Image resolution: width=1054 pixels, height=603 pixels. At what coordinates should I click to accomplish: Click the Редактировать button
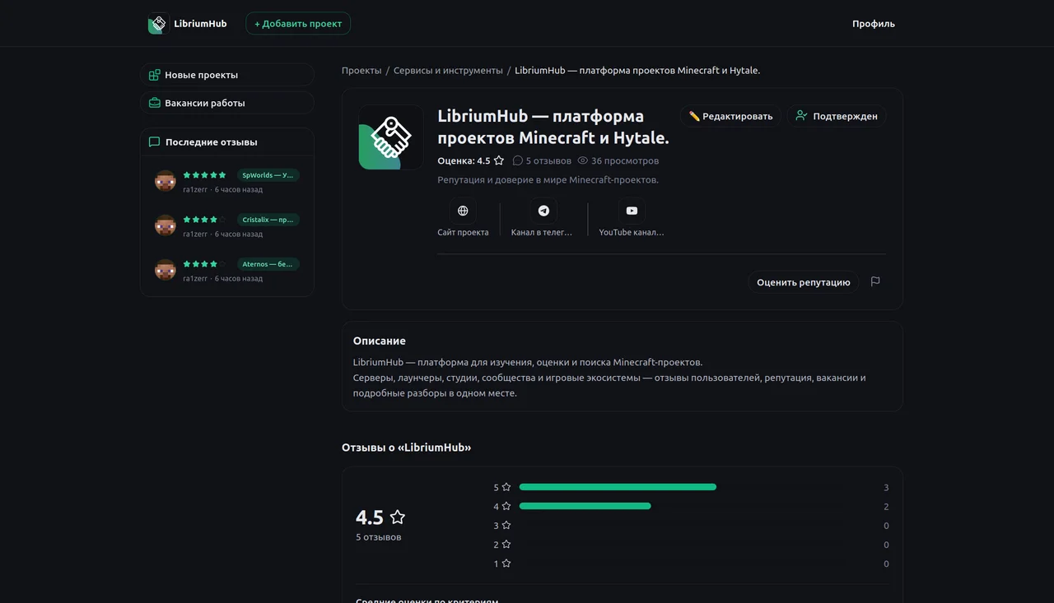click(x=730, y=116)
